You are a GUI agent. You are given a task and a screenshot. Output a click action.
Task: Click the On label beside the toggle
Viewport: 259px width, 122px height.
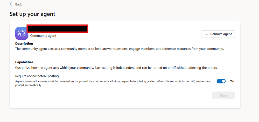coord(232,81)
